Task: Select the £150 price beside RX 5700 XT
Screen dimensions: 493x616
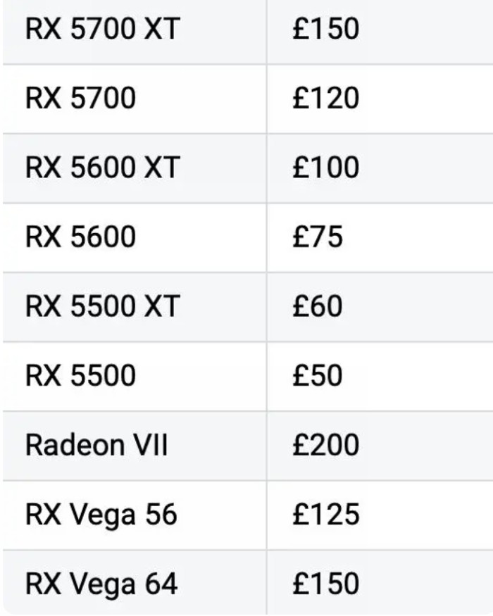Action: (326, 29)
